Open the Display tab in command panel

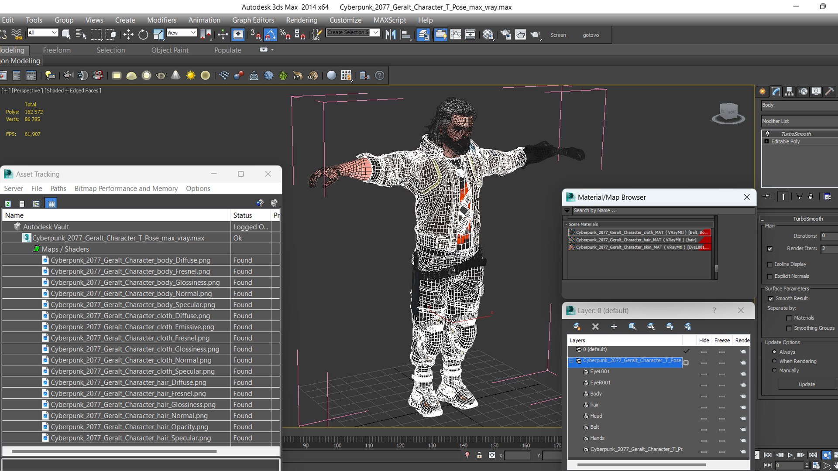816,92
